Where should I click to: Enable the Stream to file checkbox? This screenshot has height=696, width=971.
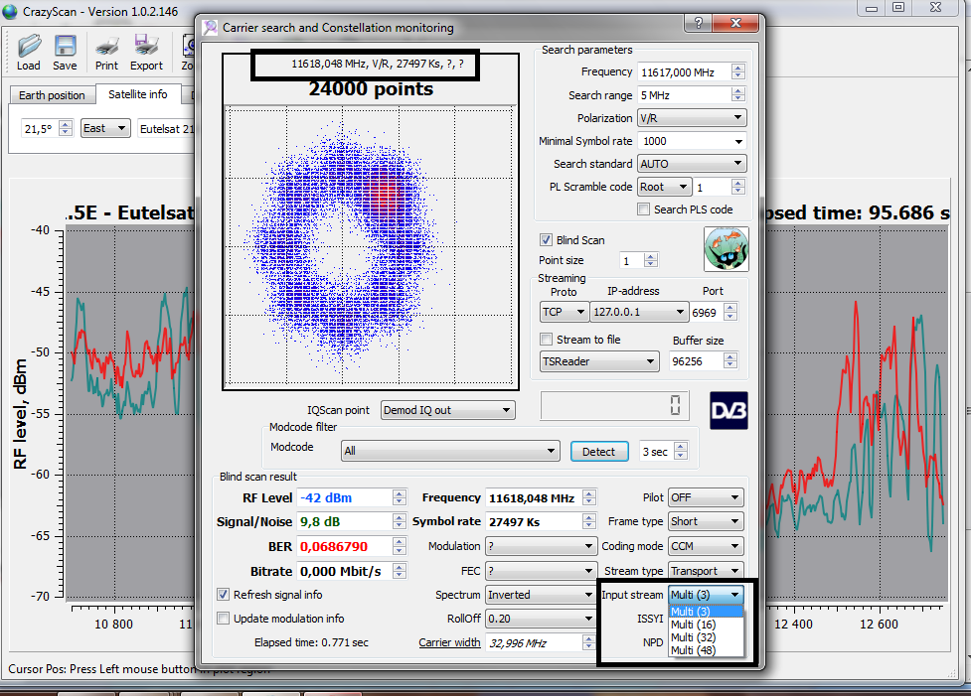click(x=546, y=340)
